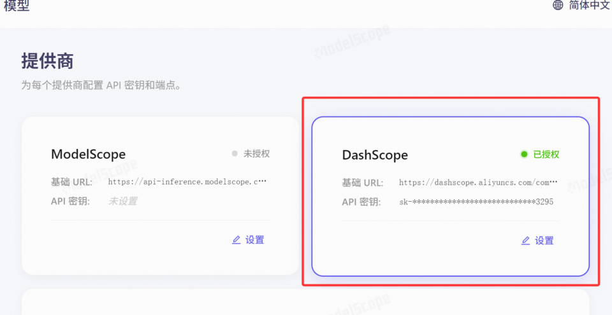Click the DashScope base URL value
The height and width of the screenshot is (315, 612).
pyautogui.click(x=478, y=182)
